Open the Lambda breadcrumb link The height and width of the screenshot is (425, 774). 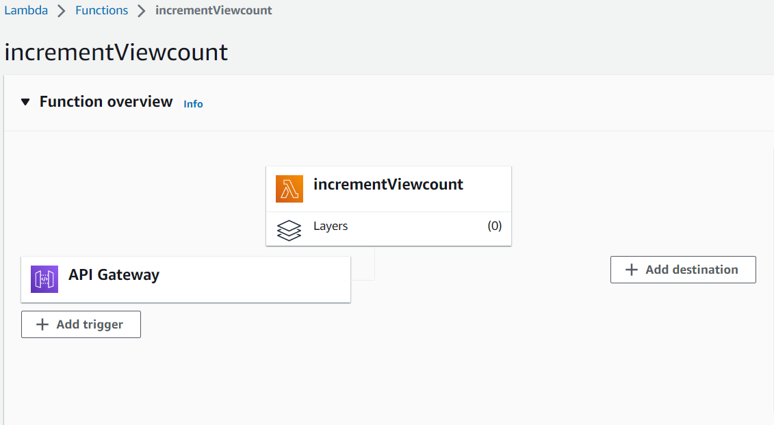point(26,10)
